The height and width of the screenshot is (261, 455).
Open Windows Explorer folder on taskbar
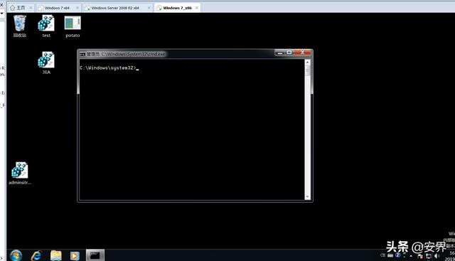coord(55,256)
